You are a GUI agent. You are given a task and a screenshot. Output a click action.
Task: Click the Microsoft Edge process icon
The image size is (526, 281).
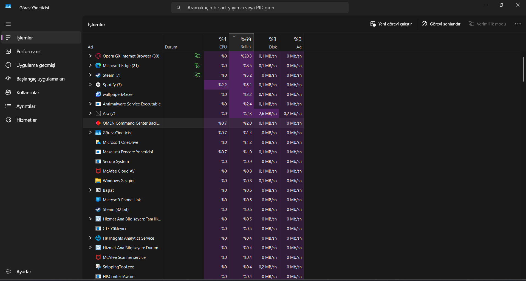(x=98, y=65)
